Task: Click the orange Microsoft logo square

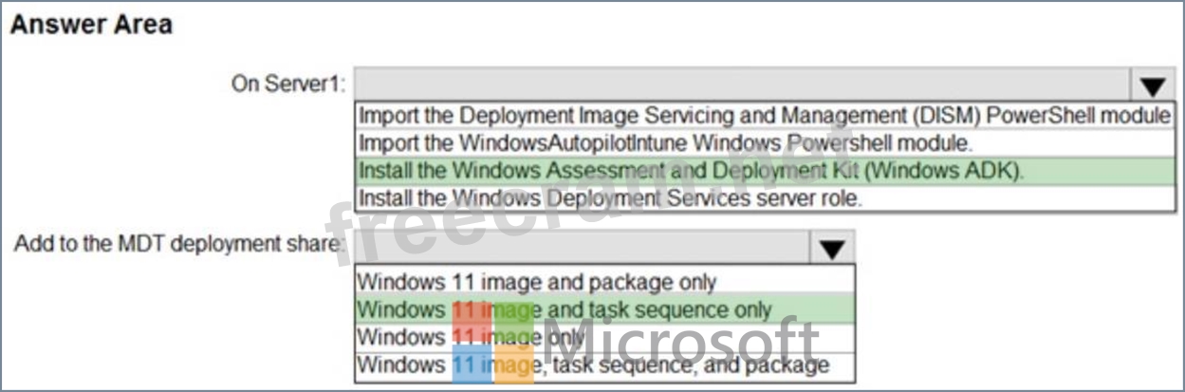Action: (513, 365)
